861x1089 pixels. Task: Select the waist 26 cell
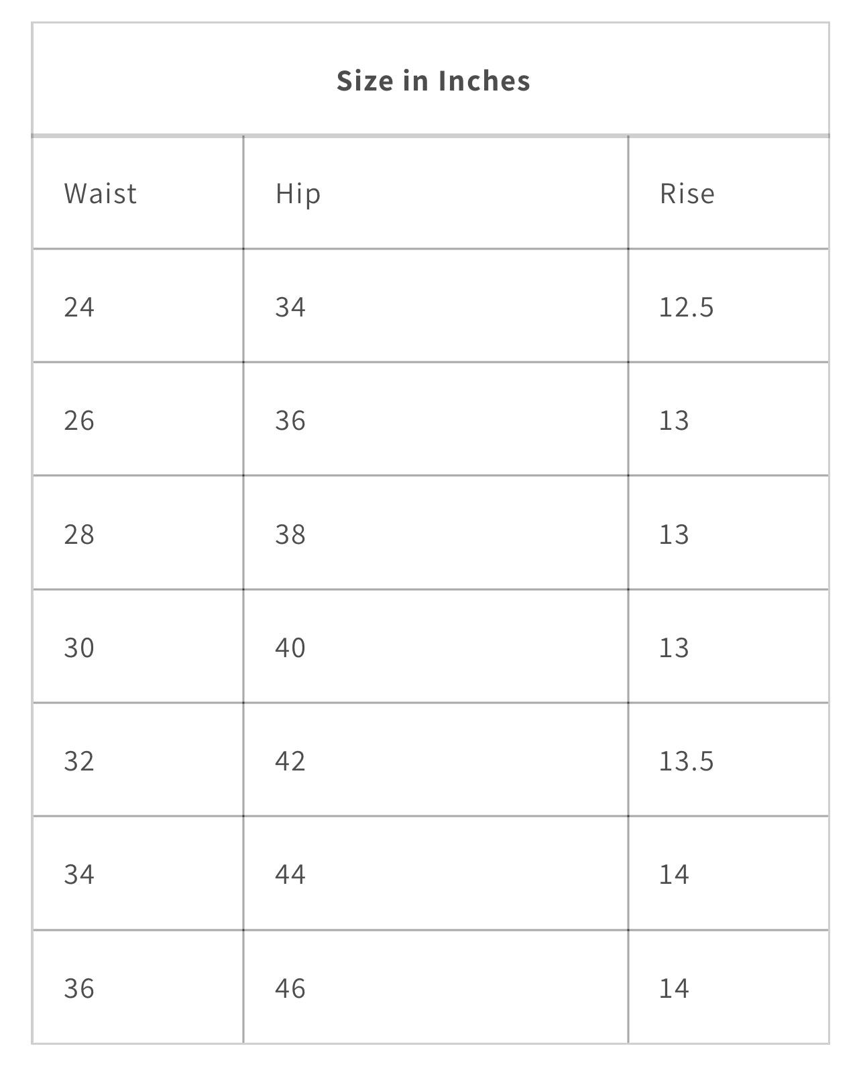tap(79, 420)
